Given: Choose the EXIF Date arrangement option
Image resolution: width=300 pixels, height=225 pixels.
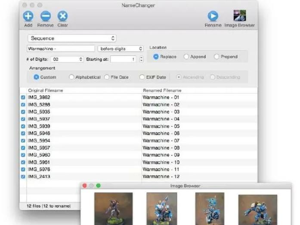Looking at the screenshot, I should 142,77.
